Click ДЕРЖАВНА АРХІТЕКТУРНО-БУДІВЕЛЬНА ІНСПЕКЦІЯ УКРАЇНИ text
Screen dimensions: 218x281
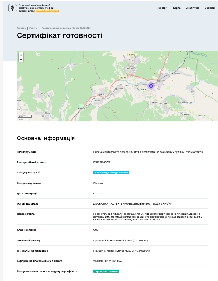133,203
